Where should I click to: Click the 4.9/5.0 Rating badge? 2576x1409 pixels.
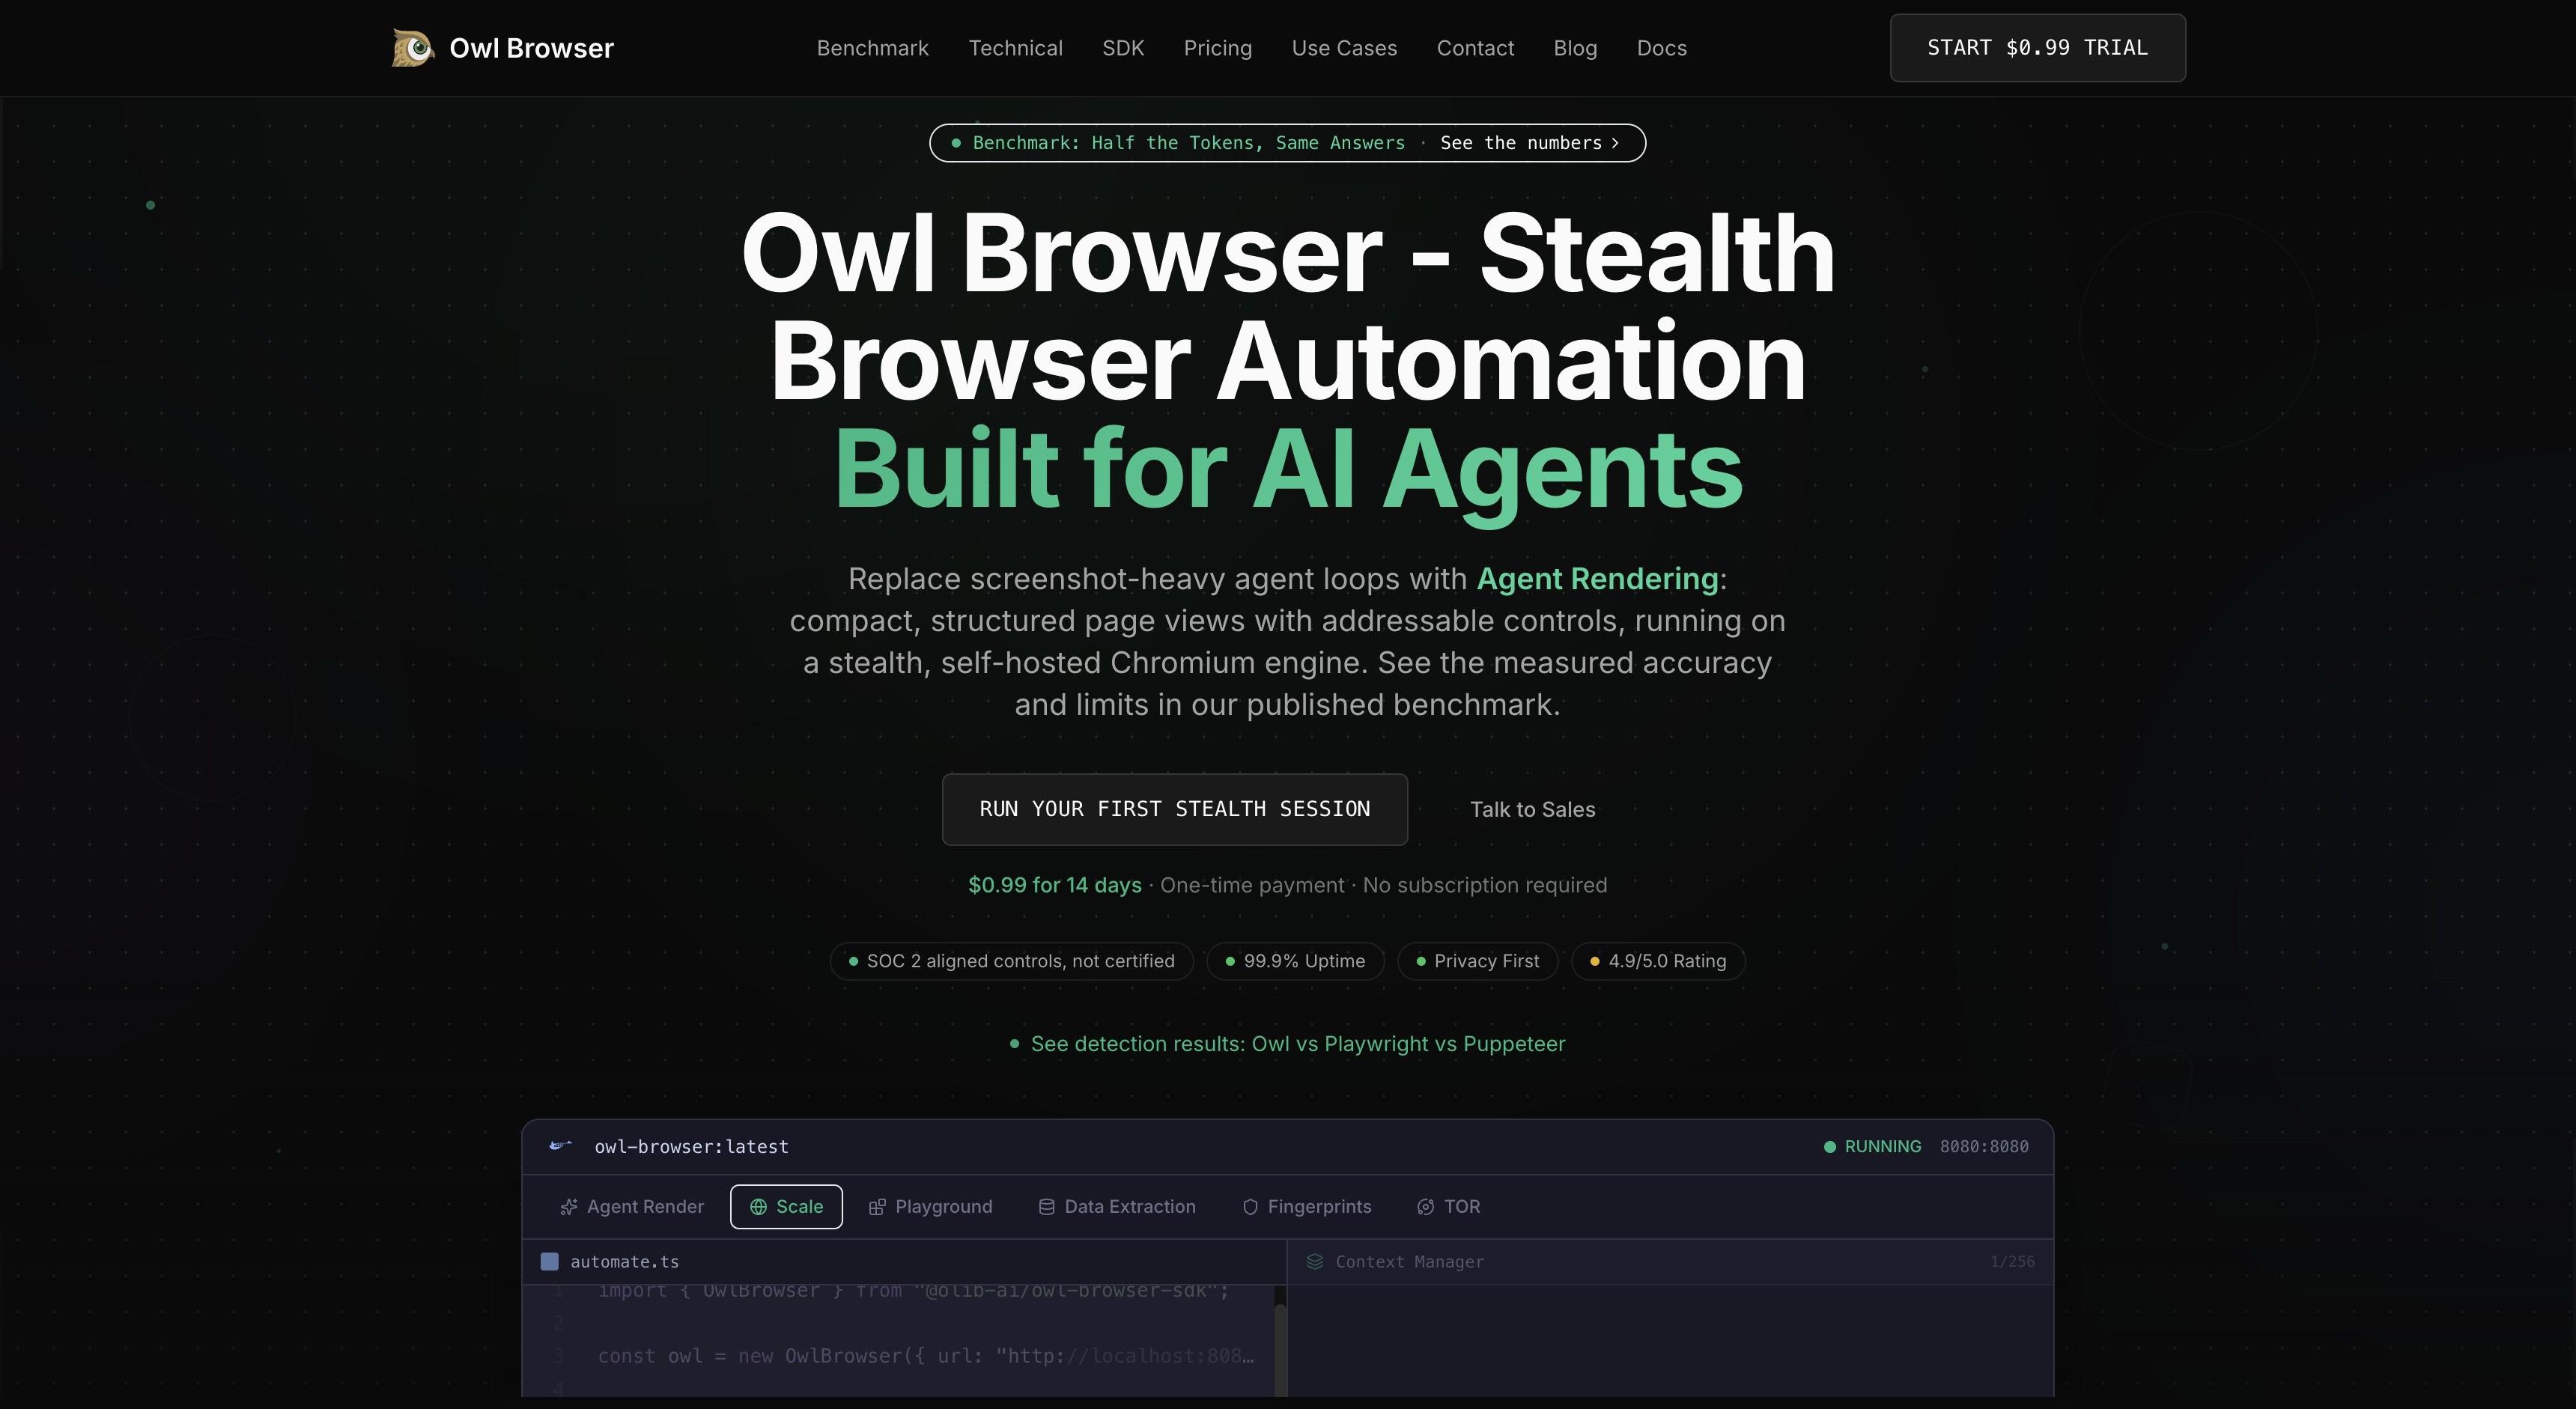[1658, 961]
